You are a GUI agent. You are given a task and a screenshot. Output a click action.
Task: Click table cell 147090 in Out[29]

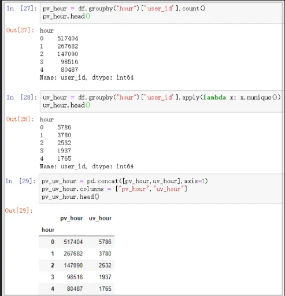[x=73, y=265]
